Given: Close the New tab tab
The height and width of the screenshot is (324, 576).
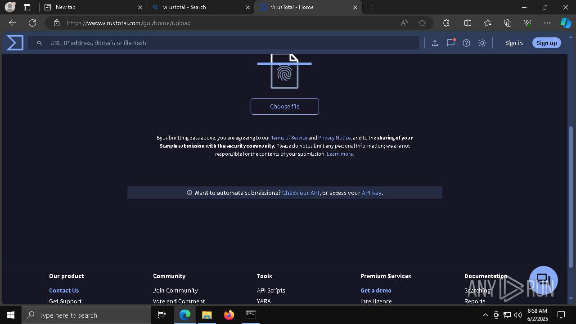Looking at the screenshot, I should click(140, 7).
